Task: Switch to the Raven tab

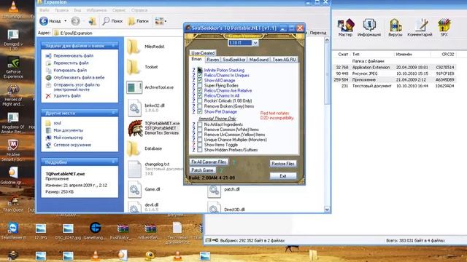Action: point(212,60)
